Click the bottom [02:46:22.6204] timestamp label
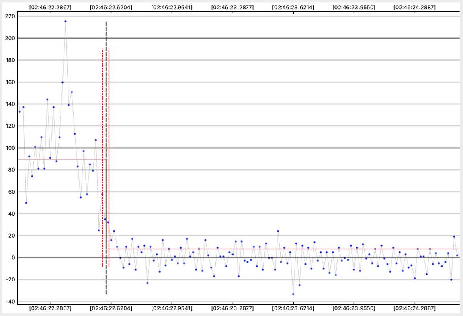The width and height of the screenshot is (463, 316). [111, 308]
